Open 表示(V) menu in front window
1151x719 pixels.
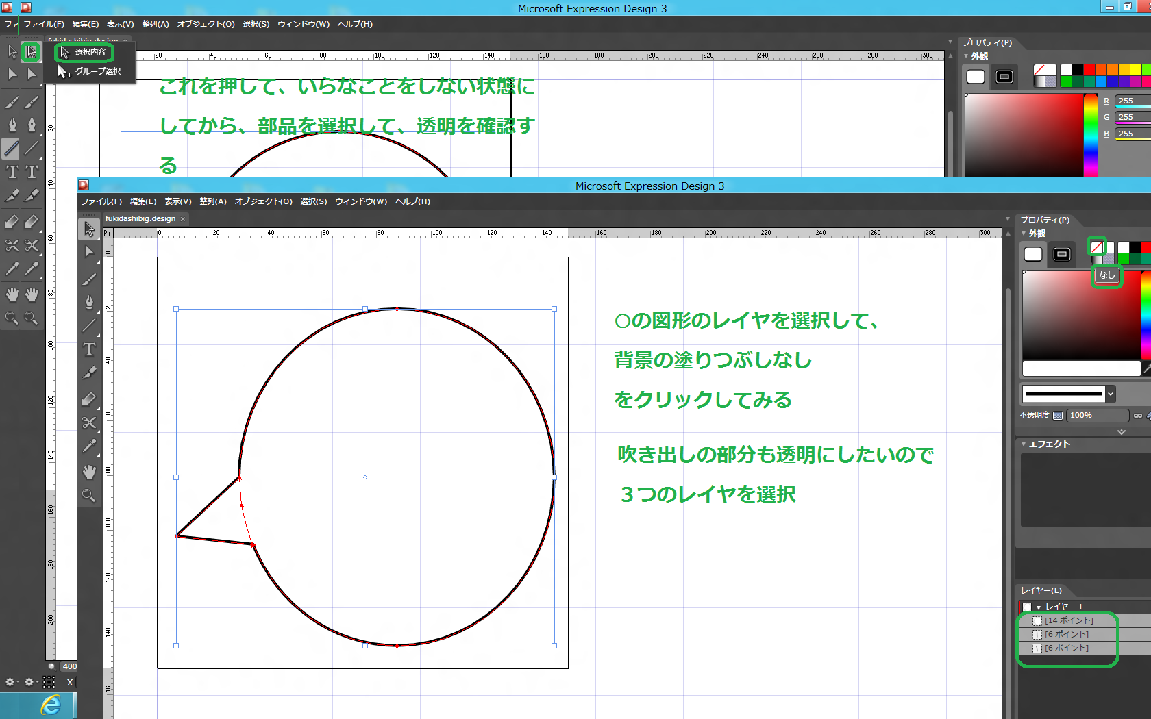tap(178, 201)
